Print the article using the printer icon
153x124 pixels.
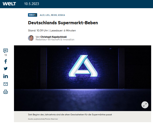pyautogui.click(x=6, y=92)
